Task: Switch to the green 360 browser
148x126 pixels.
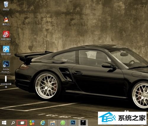Action: coord(63,123)
